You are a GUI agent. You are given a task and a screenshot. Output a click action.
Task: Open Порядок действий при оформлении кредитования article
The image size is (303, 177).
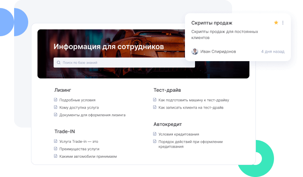pos(191,144)
